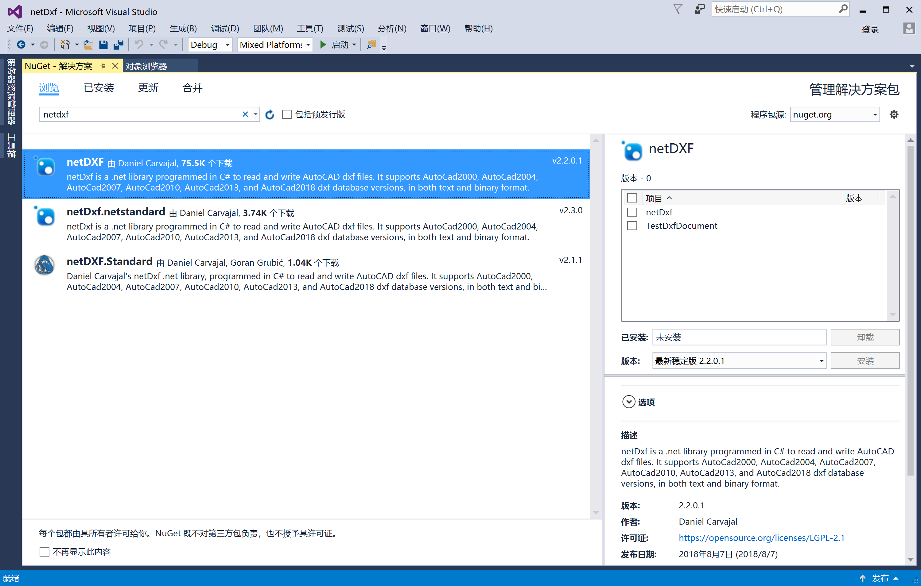Collapse the 选项 options section
The image size is (921, 586).
pos(628,402)
